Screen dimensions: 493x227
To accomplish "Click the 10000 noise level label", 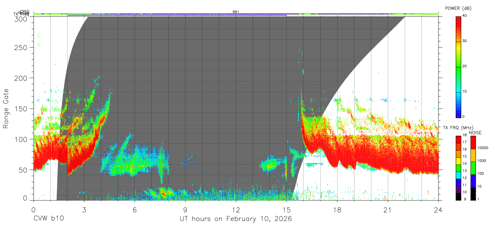I will coord(483,148).
